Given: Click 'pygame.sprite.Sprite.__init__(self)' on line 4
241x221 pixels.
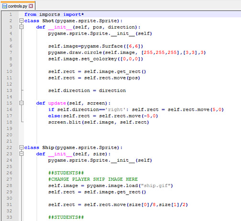Looking at the screenshot, I should [100, 33].
